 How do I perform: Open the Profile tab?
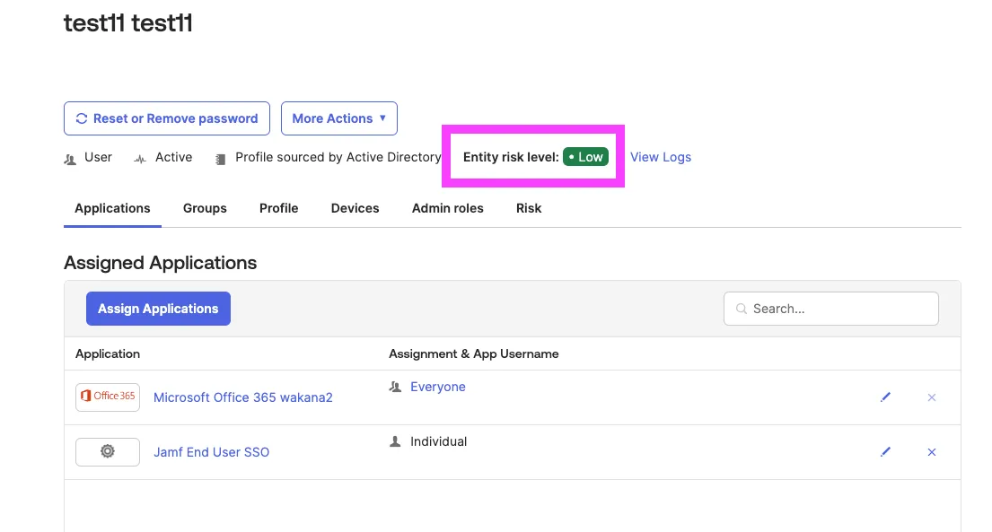point(278,208)
